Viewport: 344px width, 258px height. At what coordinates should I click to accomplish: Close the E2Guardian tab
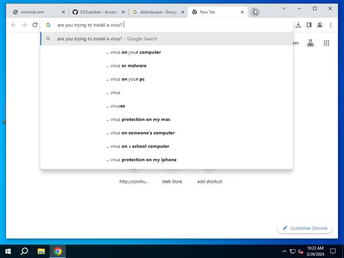(x=123, y=12)
